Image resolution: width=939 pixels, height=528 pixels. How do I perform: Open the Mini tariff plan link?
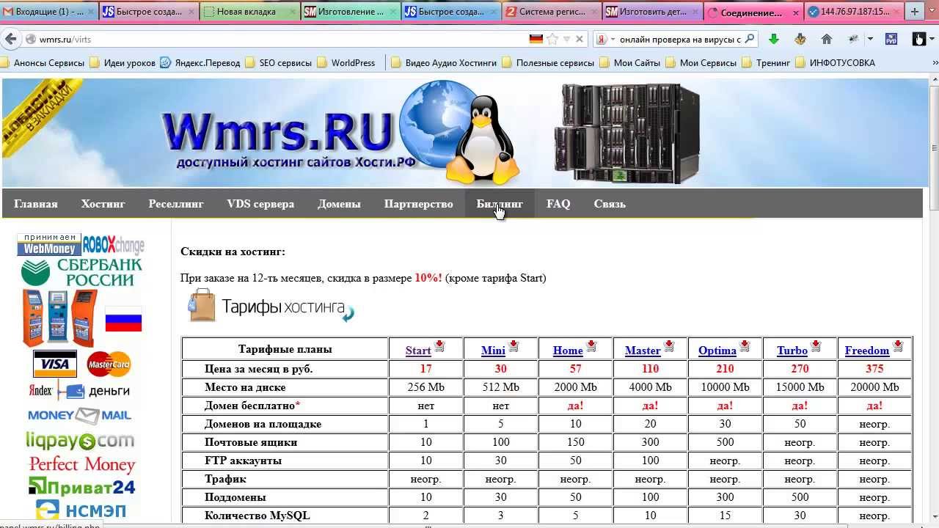[493, 351]
